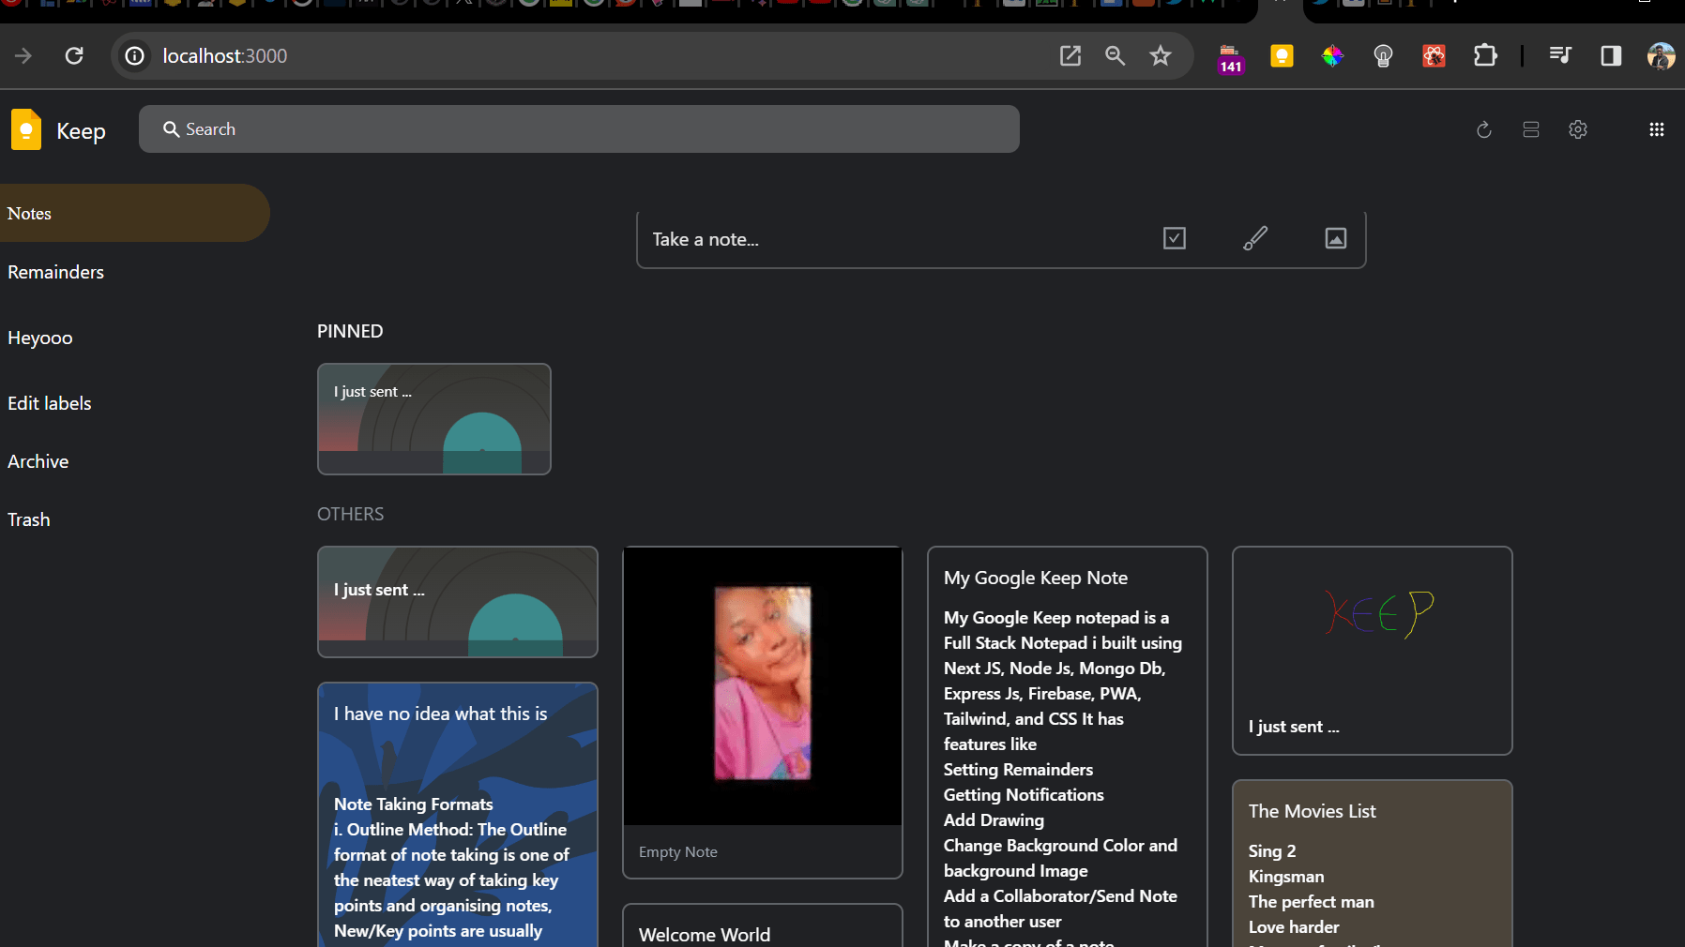This screenshot has width=1685, height=947.
Task: Click 'Setting Remainders' line in Keep note
Action: point(1018,770)
